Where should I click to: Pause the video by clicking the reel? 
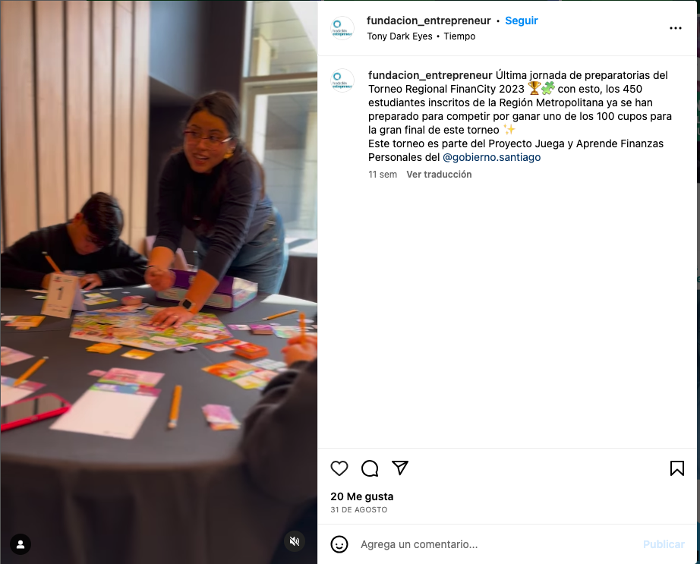159,282
